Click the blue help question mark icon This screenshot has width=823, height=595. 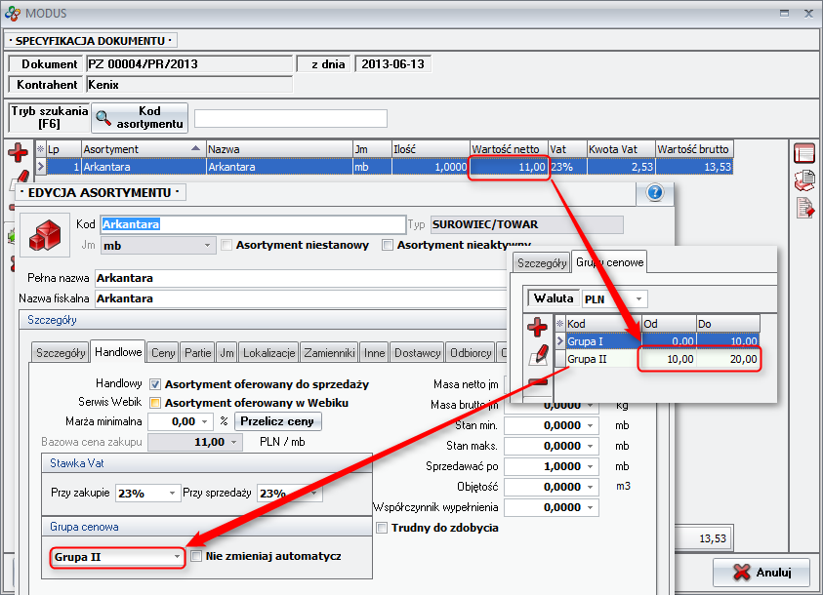655,192
